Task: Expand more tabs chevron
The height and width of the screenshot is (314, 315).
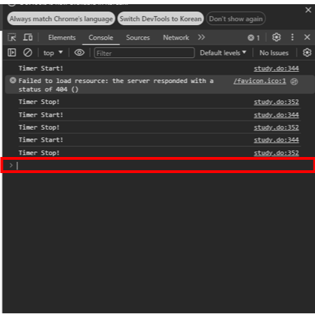Action: [201, 37]
